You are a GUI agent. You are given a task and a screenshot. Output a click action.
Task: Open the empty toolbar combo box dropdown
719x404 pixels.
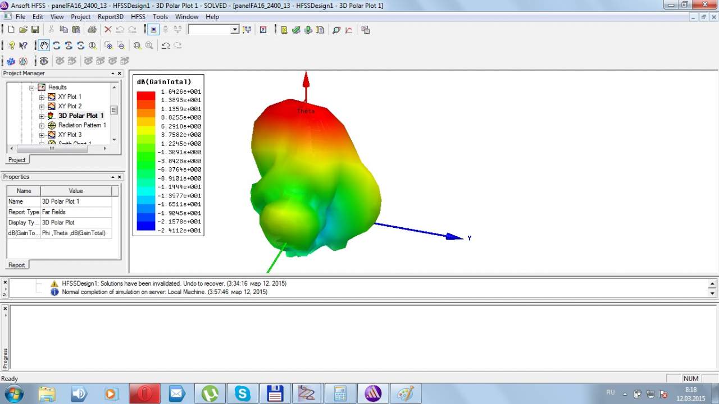235,30
